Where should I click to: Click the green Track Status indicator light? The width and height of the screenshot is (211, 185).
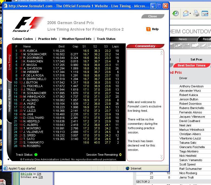[x=36, y=155]
